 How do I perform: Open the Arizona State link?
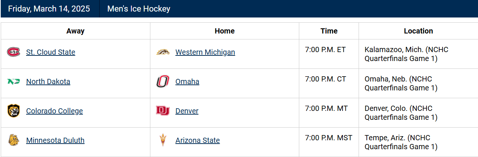[197, 140]
